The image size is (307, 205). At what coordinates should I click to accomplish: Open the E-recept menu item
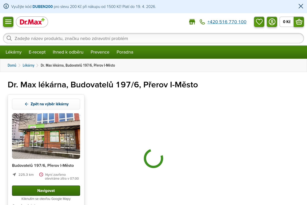(37, 52)
